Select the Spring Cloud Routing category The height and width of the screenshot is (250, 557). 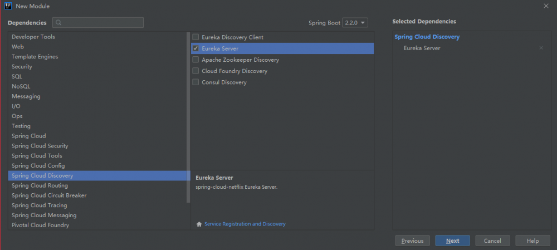(x=40, y=185)
